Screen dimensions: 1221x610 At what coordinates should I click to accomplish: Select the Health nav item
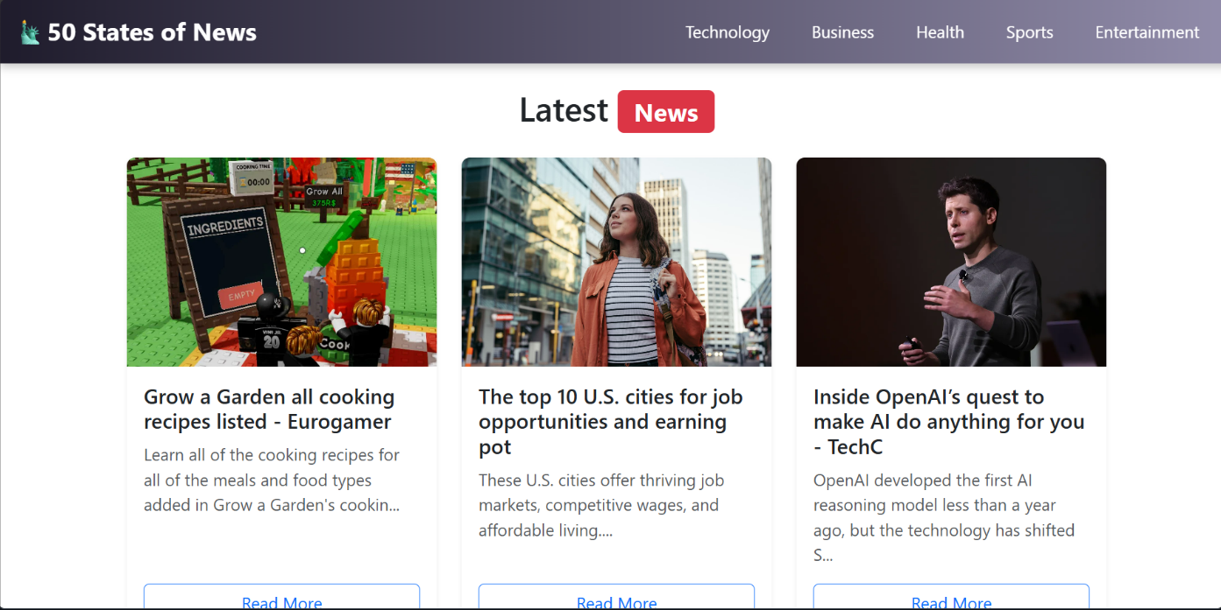point(940,32)
